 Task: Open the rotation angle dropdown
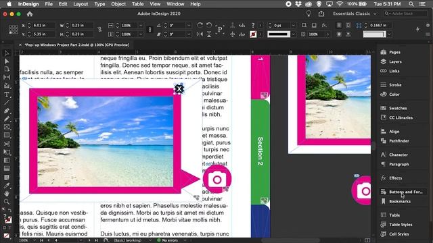tap(189, 25)
